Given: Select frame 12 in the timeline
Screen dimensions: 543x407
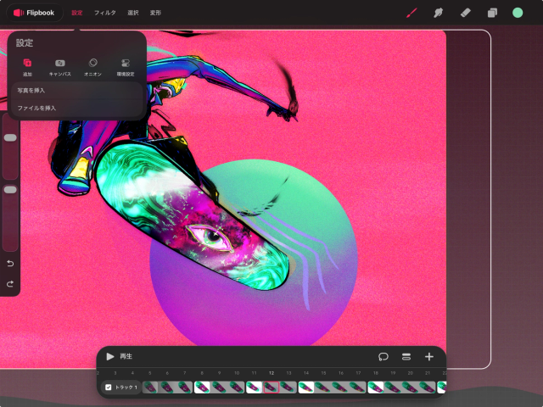Looking at the screenshot, I should 271,387.
